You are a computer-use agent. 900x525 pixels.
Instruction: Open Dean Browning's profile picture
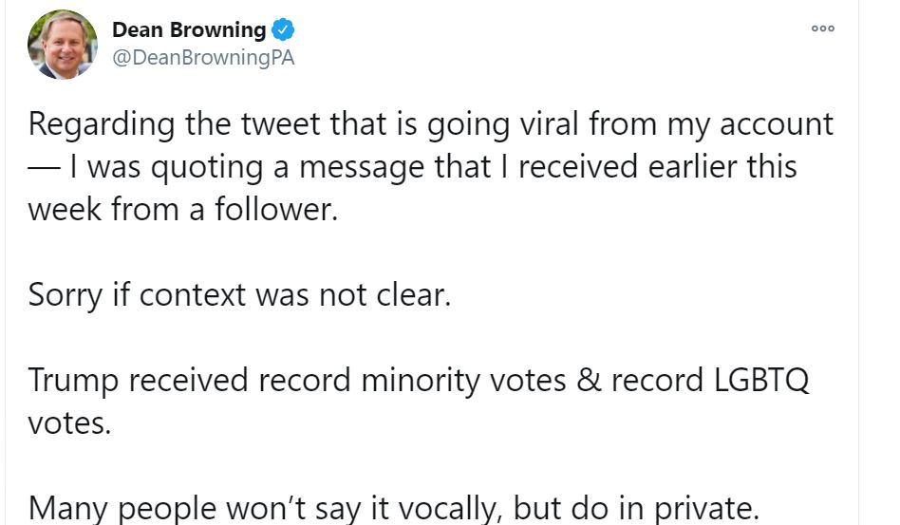pyautogui.click(x=63, y=45)
